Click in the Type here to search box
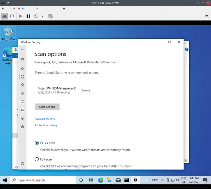The height and width of the screenshot is (189, 211). pos(43,180)
